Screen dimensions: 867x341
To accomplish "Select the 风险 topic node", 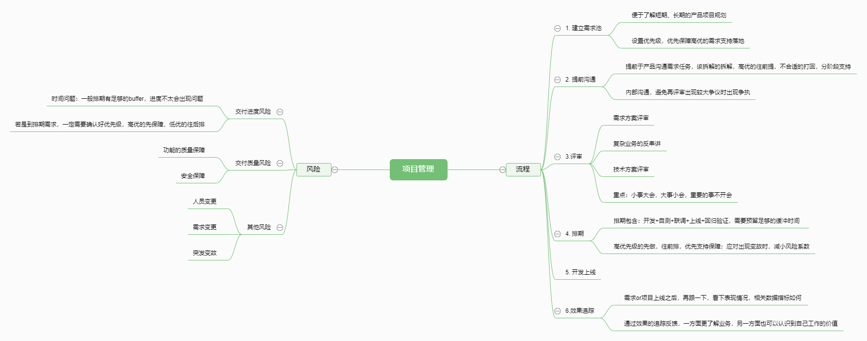I will (313, 170).
